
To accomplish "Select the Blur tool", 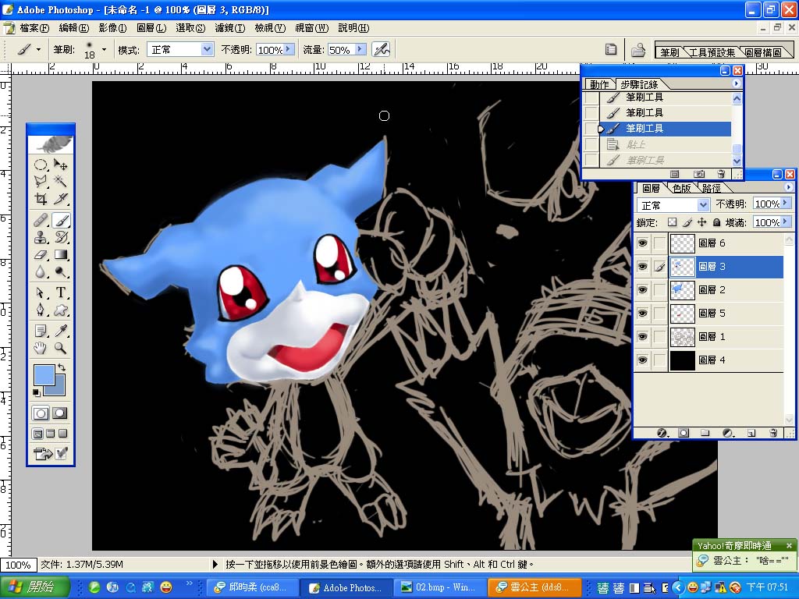I will (x=41, y=272).
